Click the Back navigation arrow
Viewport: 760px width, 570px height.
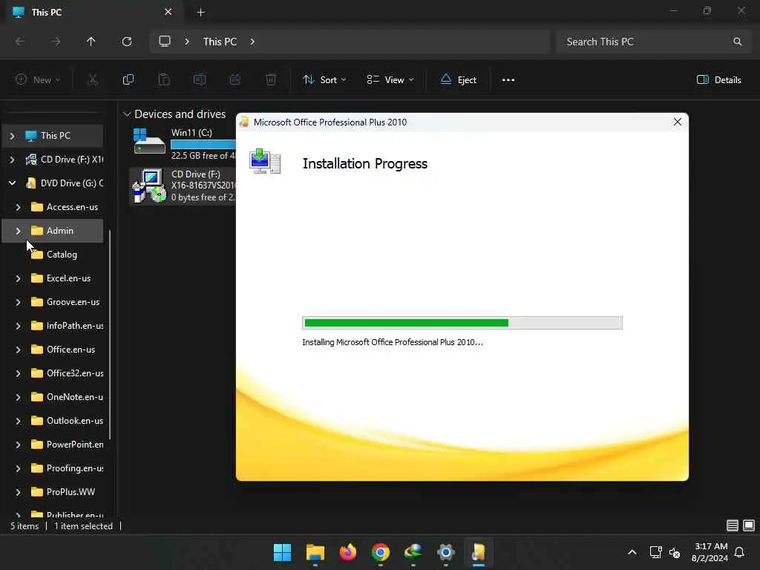[x=20, y=42]
